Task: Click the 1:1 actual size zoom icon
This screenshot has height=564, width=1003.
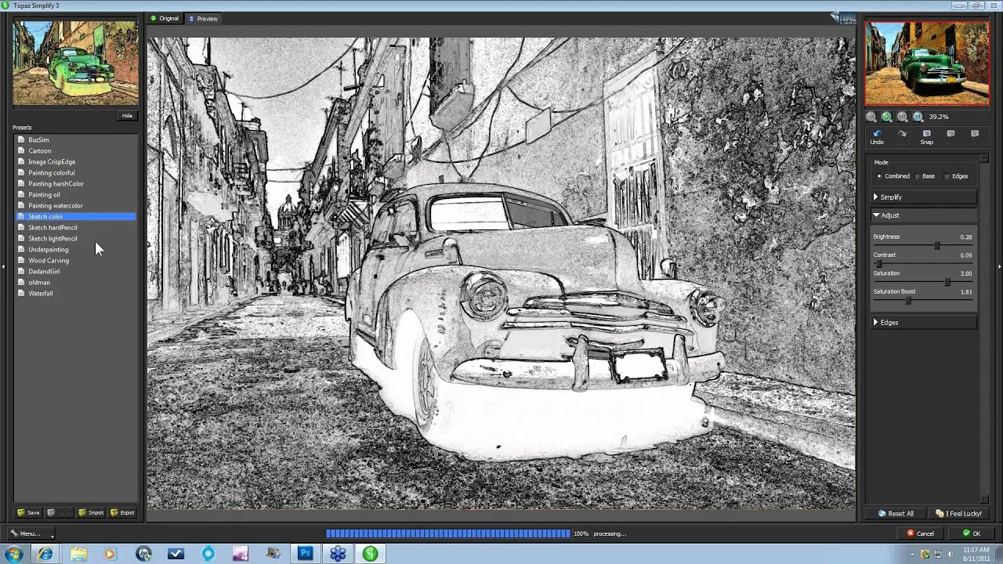Action: click(918, 117)
